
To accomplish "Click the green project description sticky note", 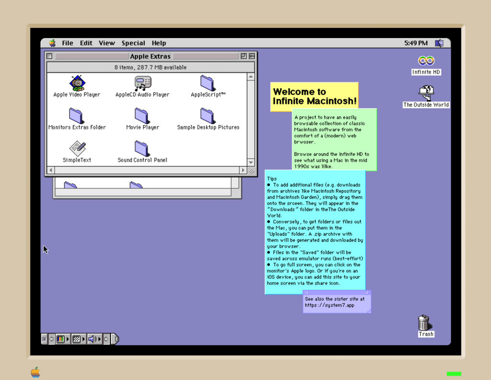I will point(334,139).
